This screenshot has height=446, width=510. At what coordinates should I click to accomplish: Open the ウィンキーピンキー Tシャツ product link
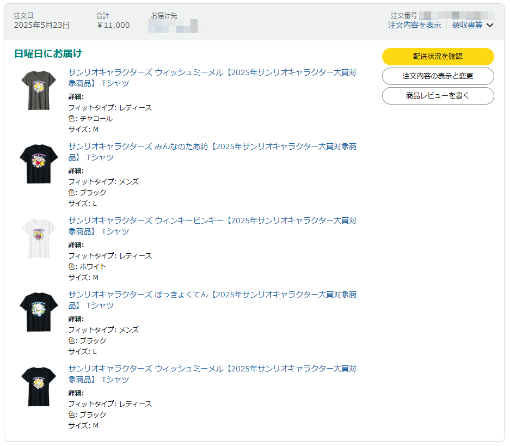212,226
